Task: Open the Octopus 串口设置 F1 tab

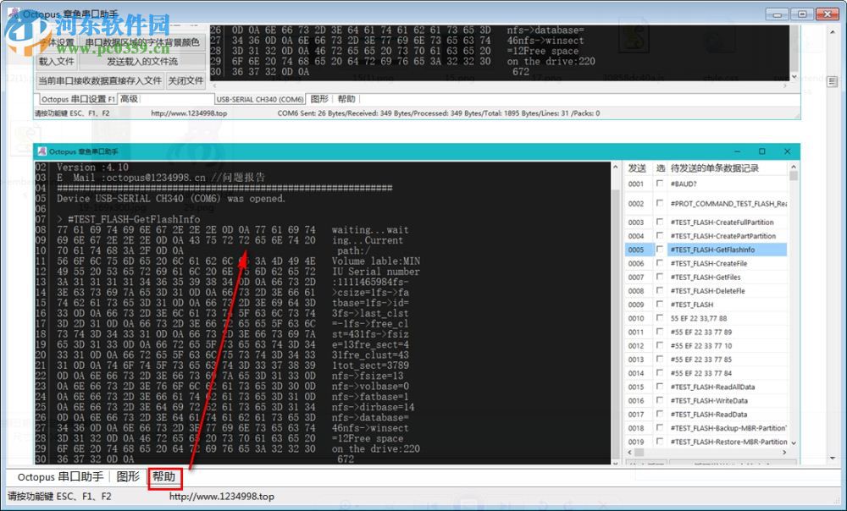Action: click(x=78, y=99)
